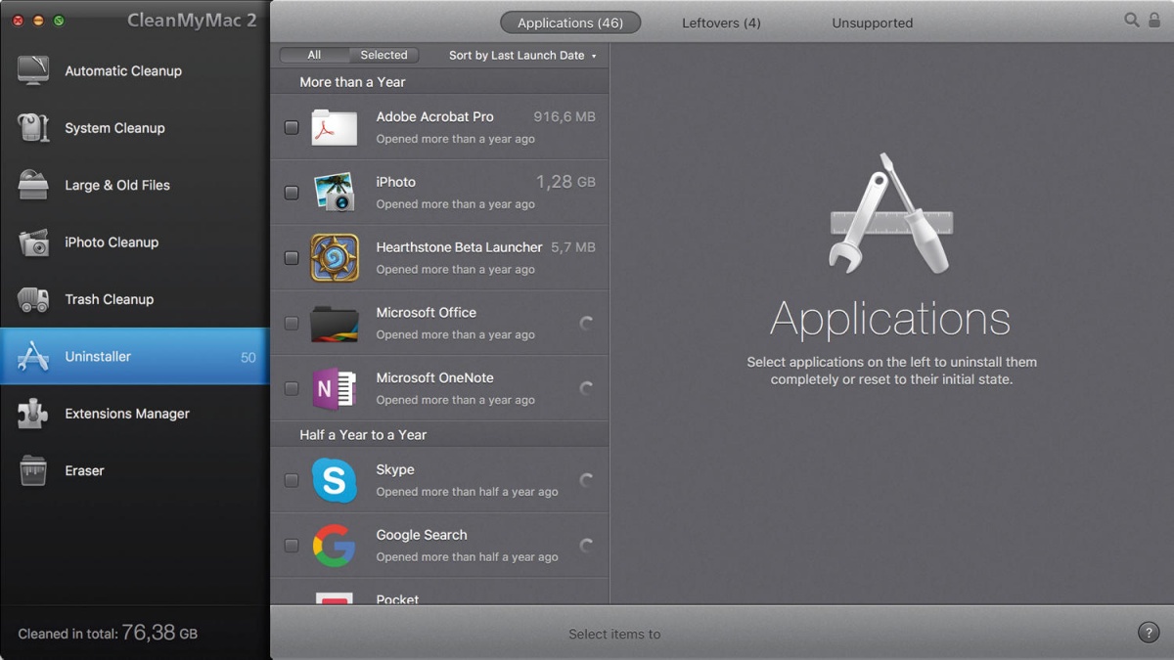Check the iPhoto application checkbox
Screen dimensions: 1174x660
tap(292, 193)
